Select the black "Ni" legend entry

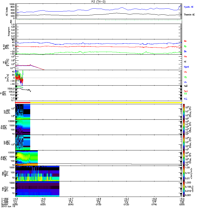coord(185,62)
